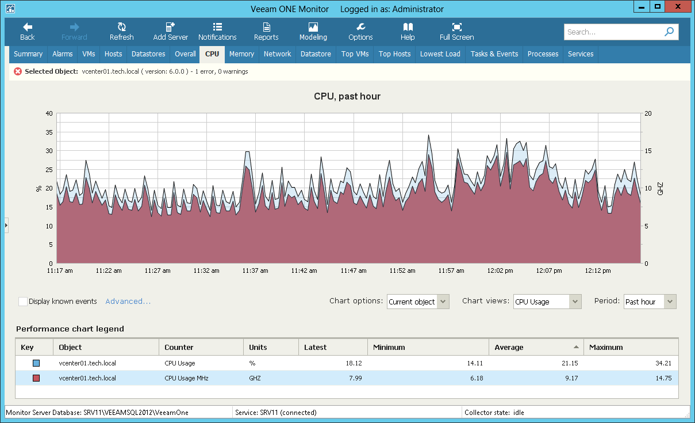Enable Display known events checkbox
Screen dimensions: 695x423
23,302
